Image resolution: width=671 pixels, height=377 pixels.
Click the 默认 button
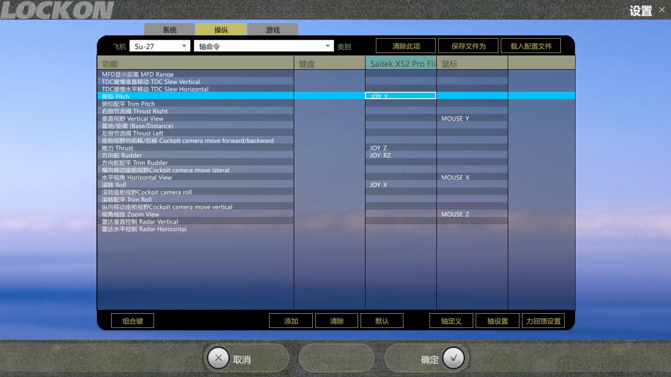pos(382,320)
